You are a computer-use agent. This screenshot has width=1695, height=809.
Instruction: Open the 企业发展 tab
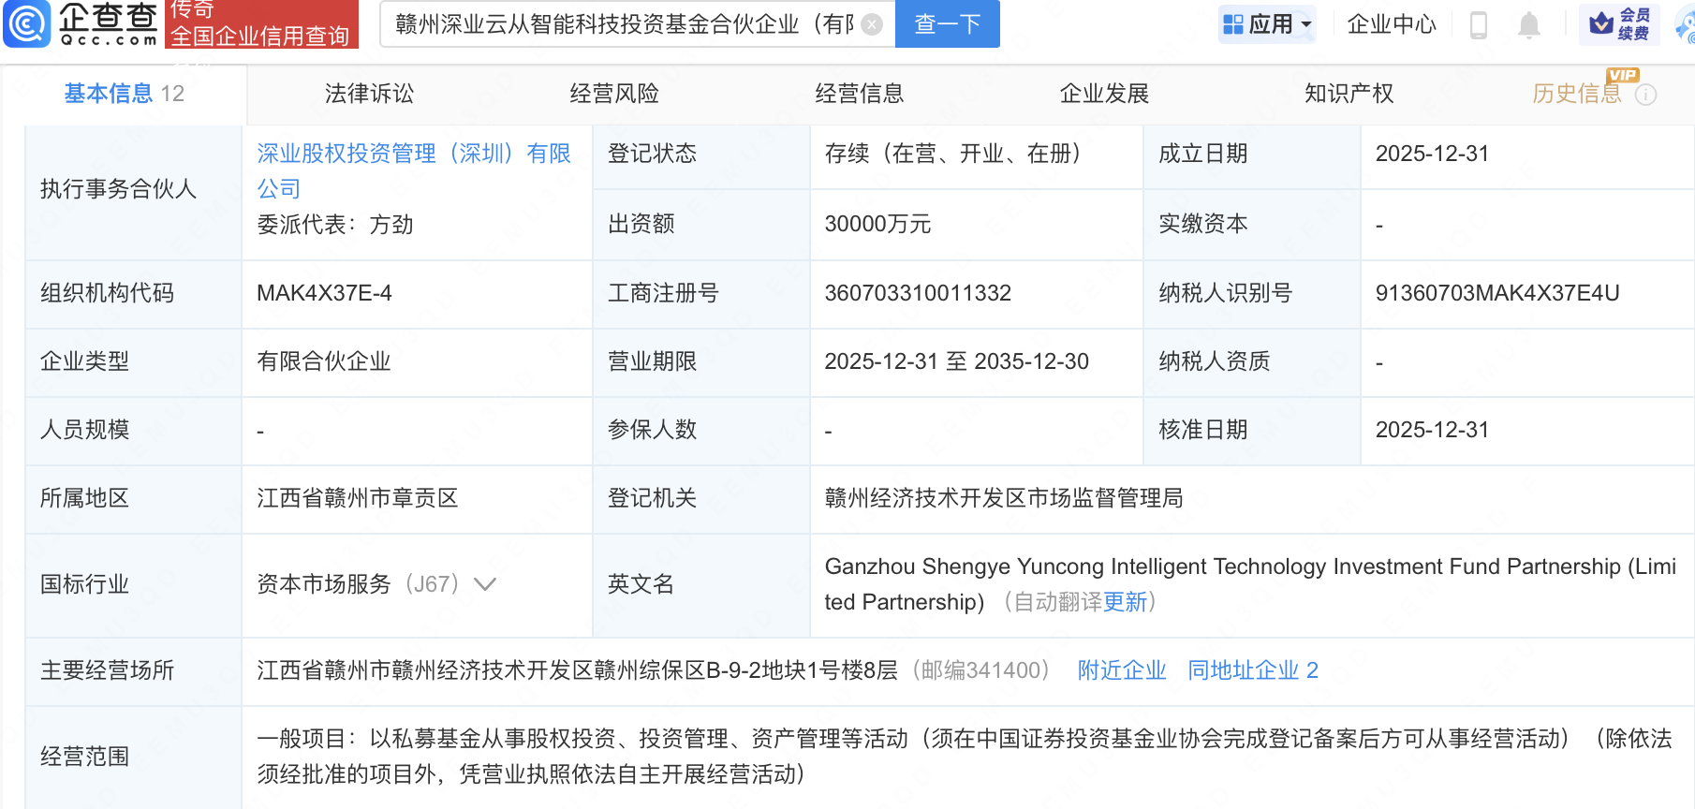(1104, 94)
